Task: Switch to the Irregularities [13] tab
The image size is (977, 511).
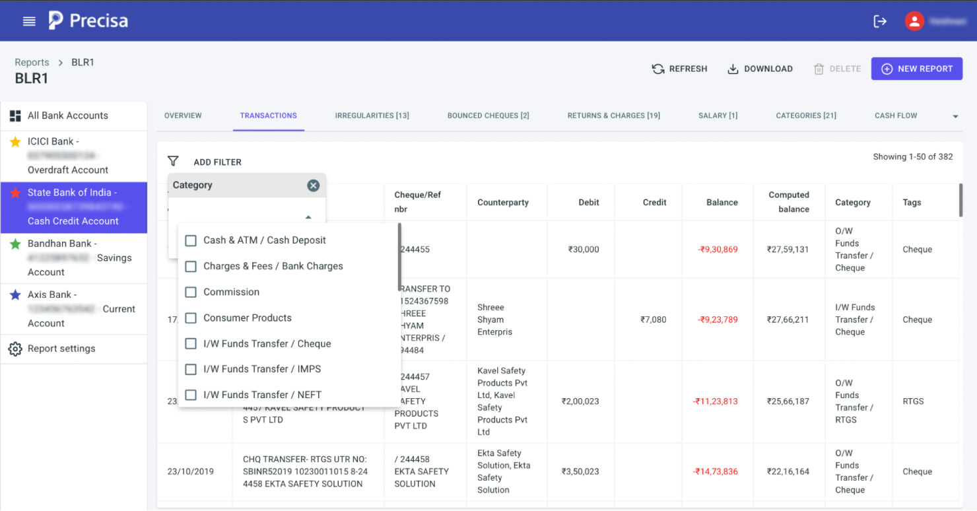Action: pyautogui.click(x=372, y=116)
